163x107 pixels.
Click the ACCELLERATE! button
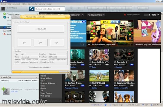point(41,29)
